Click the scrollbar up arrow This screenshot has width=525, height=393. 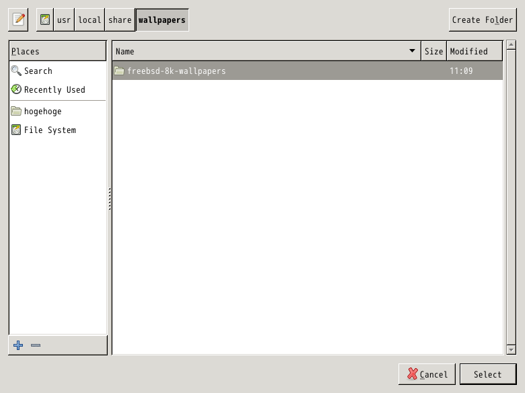coord(511,45)
